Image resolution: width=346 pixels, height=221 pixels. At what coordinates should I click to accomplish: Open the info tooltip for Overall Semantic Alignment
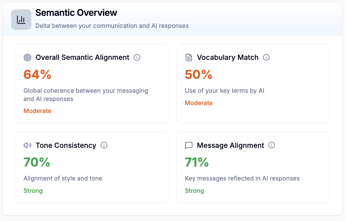pyautogui.click(x=137, y=57)
